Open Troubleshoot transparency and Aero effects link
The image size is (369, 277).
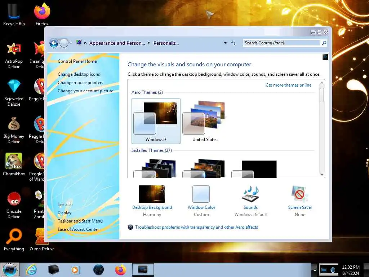[196, 227]
